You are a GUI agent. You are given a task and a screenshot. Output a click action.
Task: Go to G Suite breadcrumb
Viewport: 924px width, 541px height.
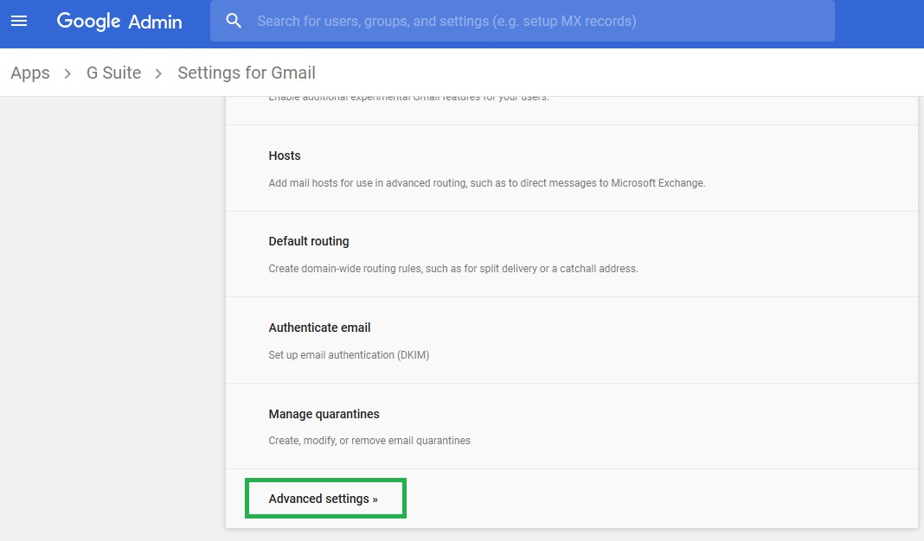point(113,73)
